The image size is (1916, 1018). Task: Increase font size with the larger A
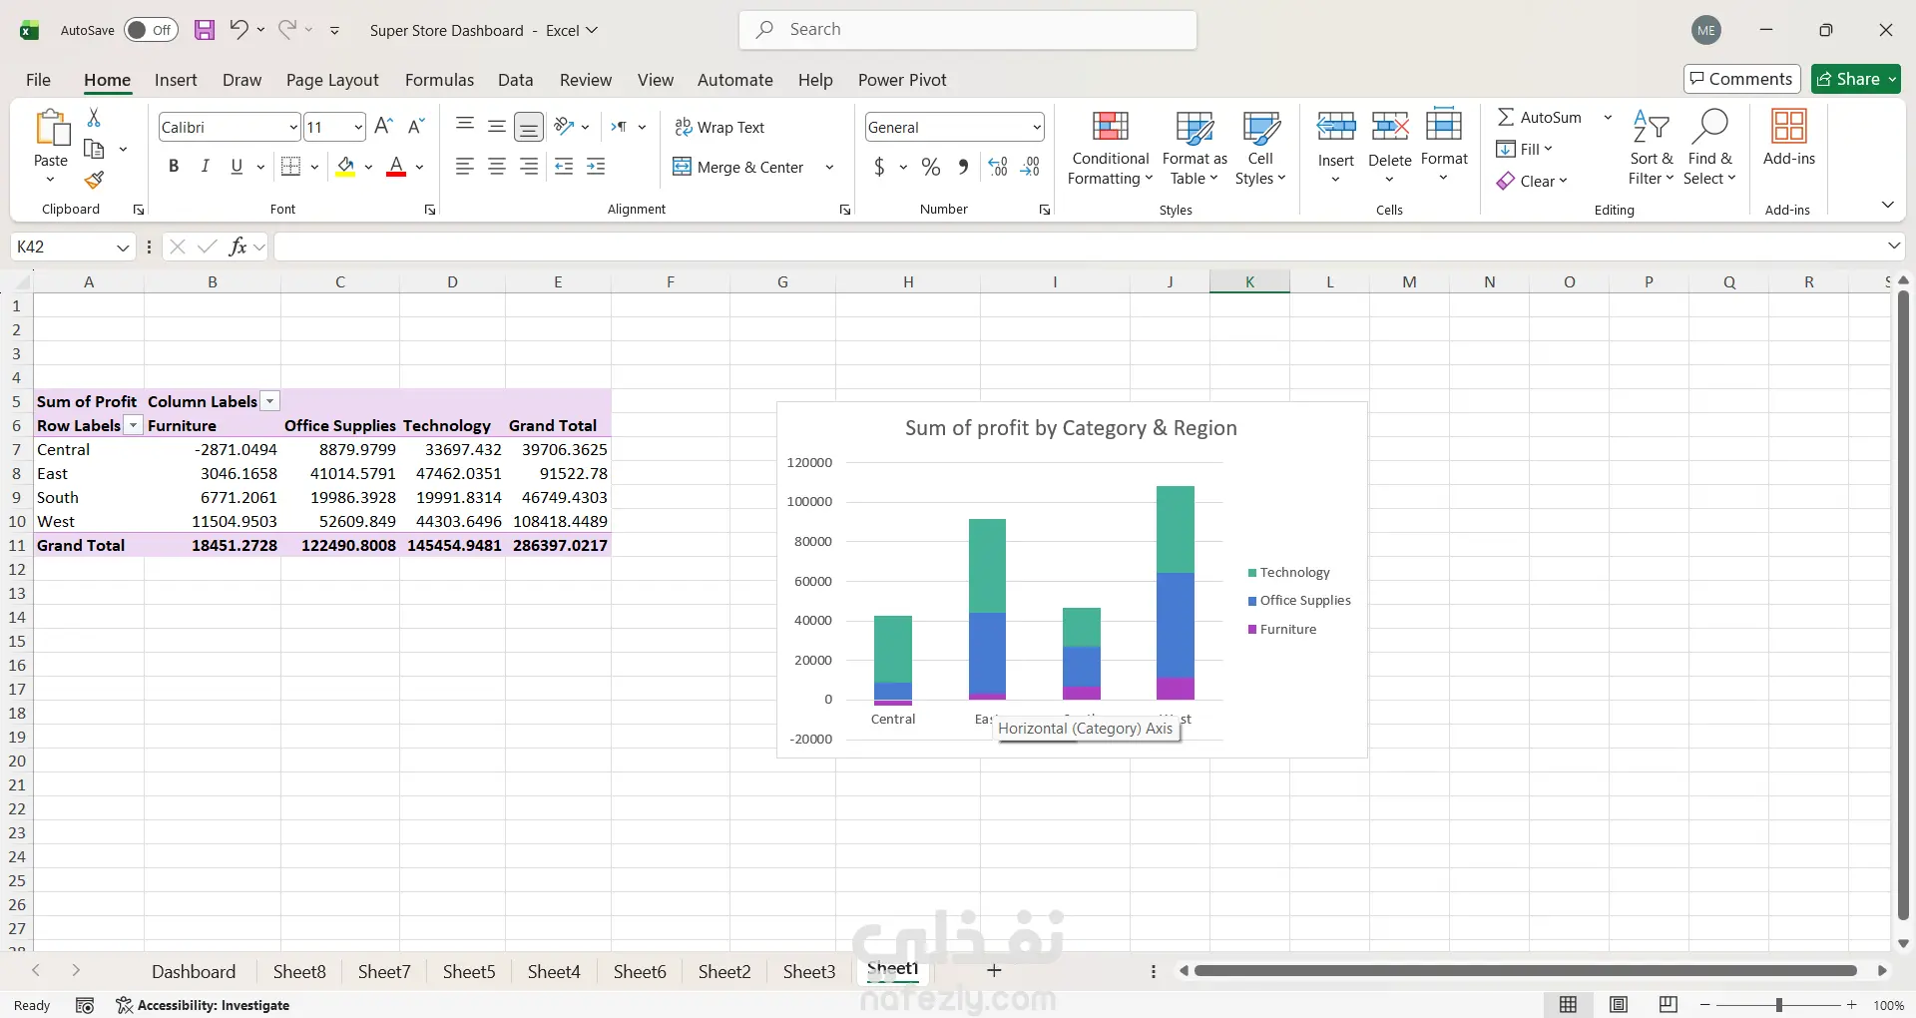(x=383, y=127)
